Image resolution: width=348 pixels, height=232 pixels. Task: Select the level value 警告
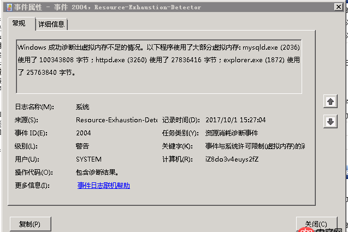(x=82, y=146)
